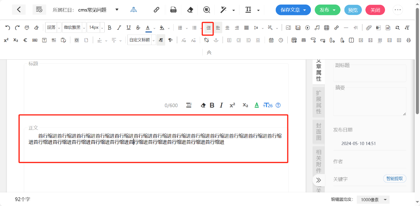The image size is (420, 206).
Task: Click into the 摘要 text area
Action: (370, 101)
